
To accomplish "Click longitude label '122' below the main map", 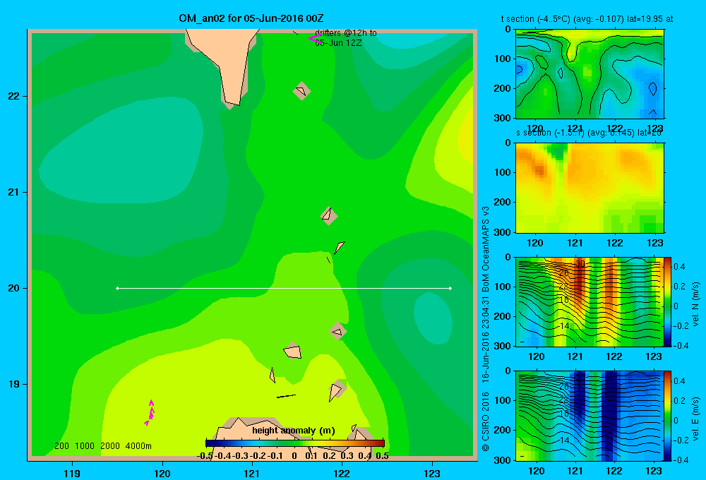I will [x=342, y=473].
